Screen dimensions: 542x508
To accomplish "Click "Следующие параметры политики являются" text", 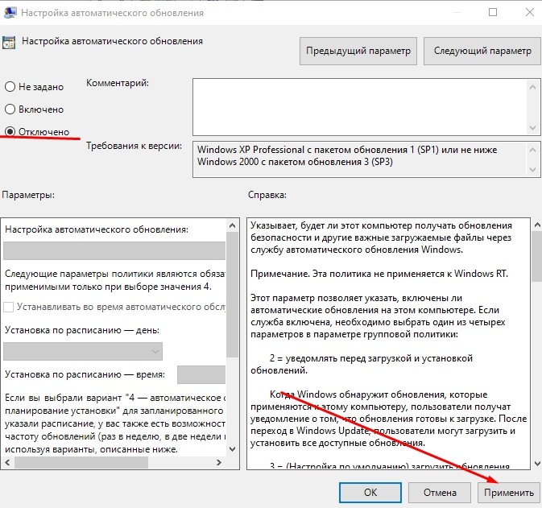I will pos(115,280).
